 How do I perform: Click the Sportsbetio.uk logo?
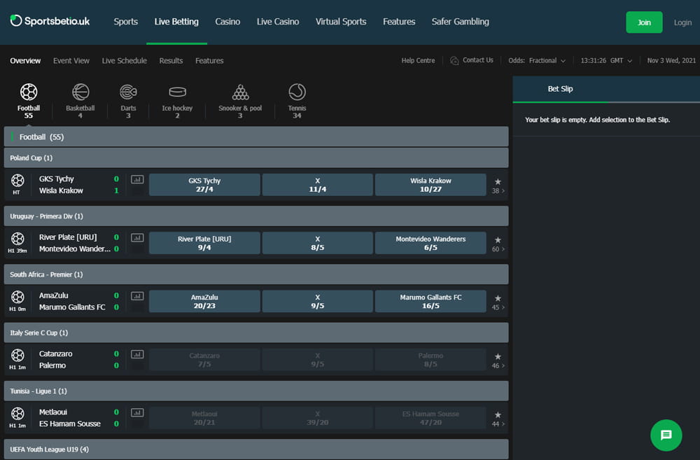coord(50,21)
